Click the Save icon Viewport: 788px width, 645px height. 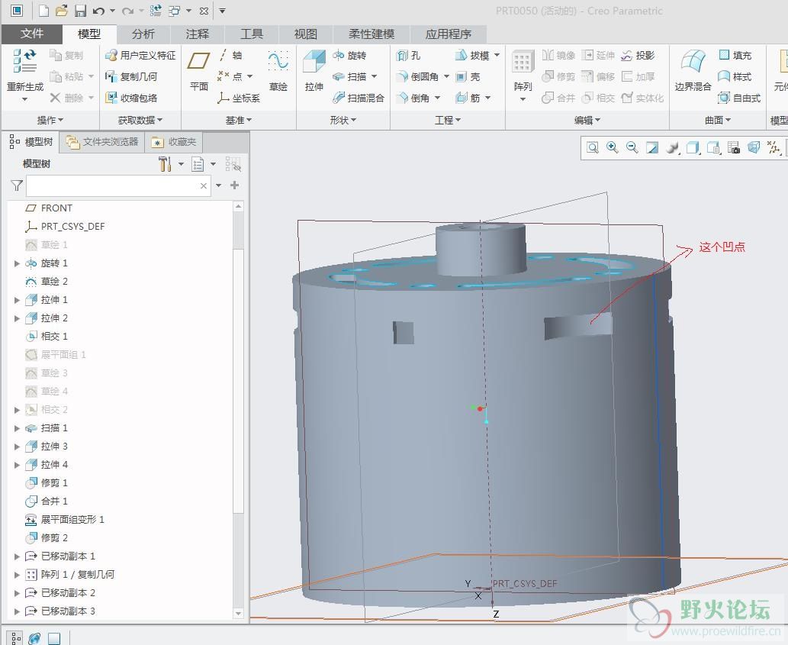coord(80,11)
